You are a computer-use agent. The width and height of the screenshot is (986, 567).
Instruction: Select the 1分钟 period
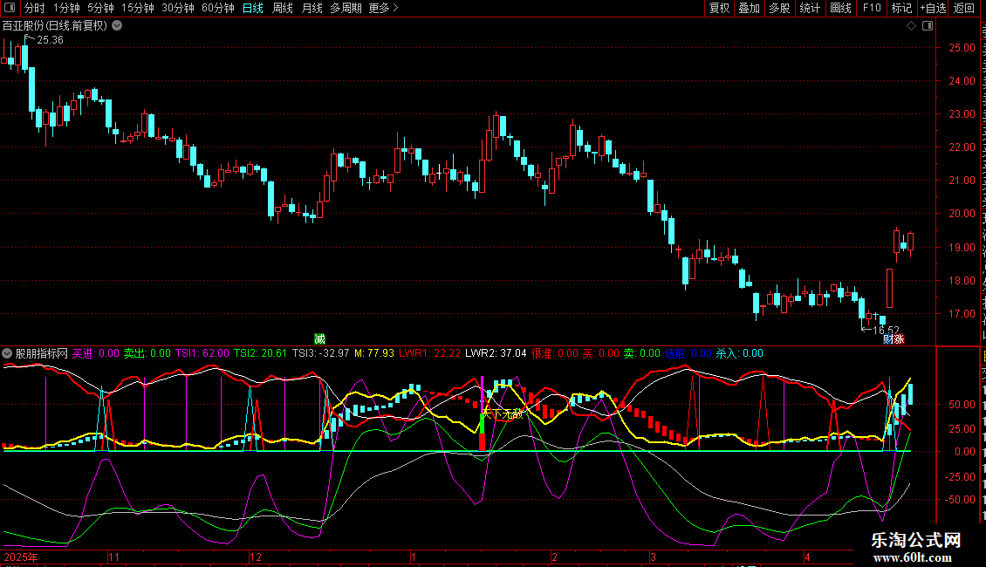pyautogui.click(x=66, y=8)
